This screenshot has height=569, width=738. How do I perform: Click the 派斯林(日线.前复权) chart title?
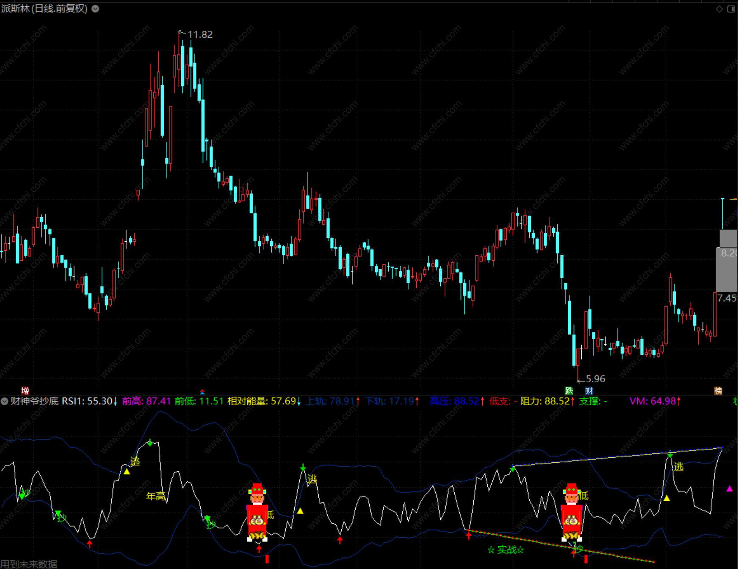(x=44, y=8)
